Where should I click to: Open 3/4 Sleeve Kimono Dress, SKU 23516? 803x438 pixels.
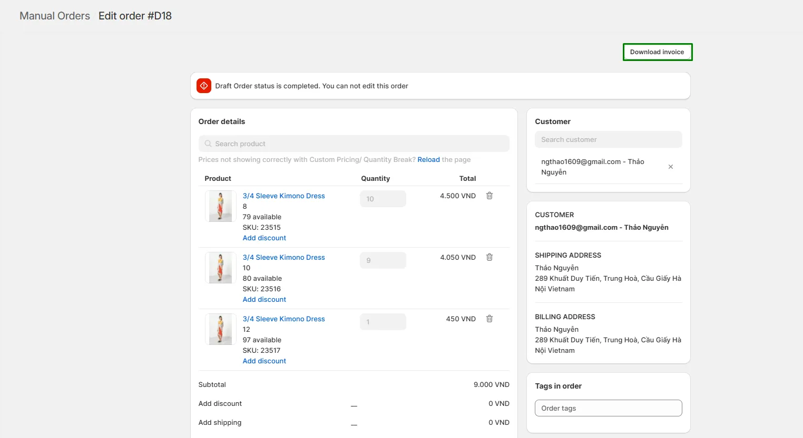coord(283,257)
